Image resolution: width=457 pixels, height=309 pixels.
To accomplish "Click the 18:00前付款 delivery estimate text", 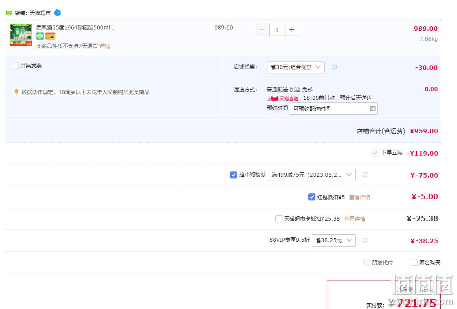I will 337,98.
